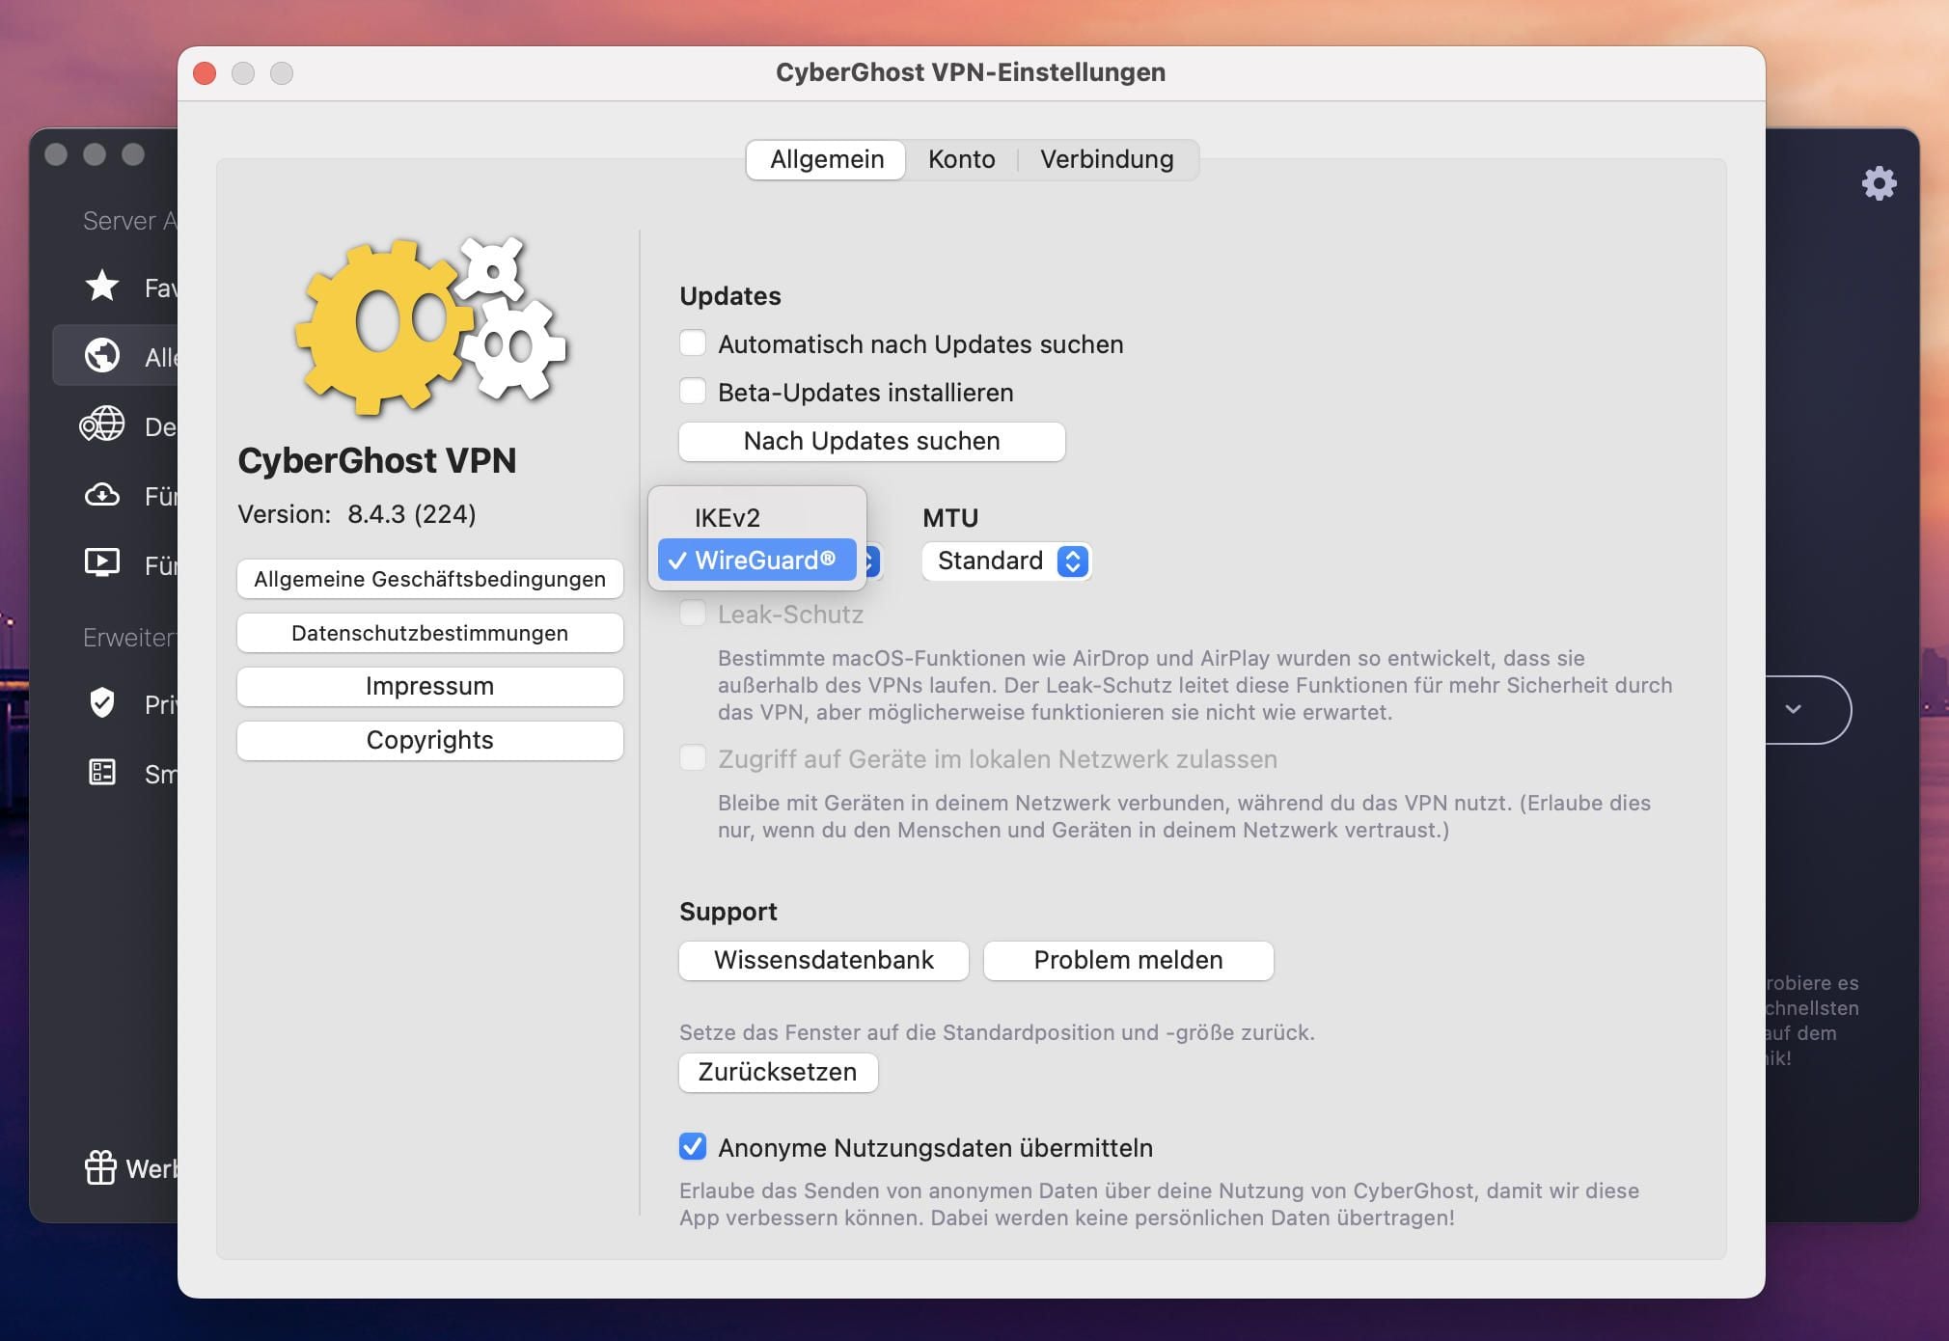This screenshot has height=1341, width=1949.
Task: Open the settings gear icon top right
Action: click(1880, 182)
